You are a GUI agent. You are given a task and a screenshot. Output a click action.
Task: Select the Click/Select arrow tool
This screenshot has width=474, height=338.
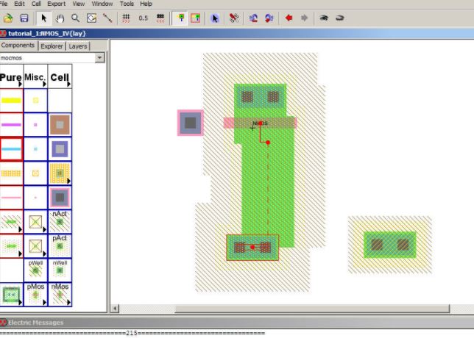point(45,18)
